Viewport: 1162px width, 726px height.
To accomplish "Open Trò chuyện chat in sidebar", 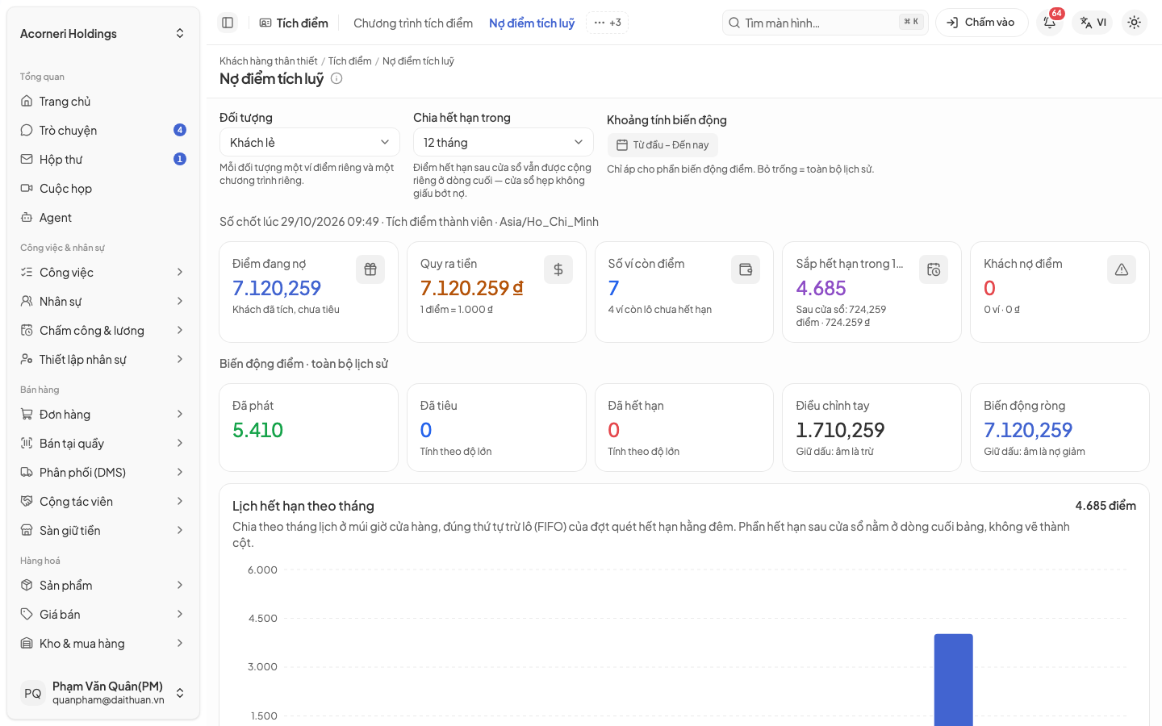I will [103, 131].
